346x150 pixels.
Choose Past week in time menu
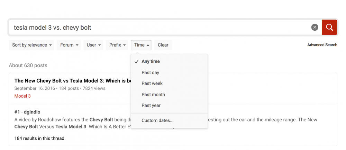click(169, 83)
